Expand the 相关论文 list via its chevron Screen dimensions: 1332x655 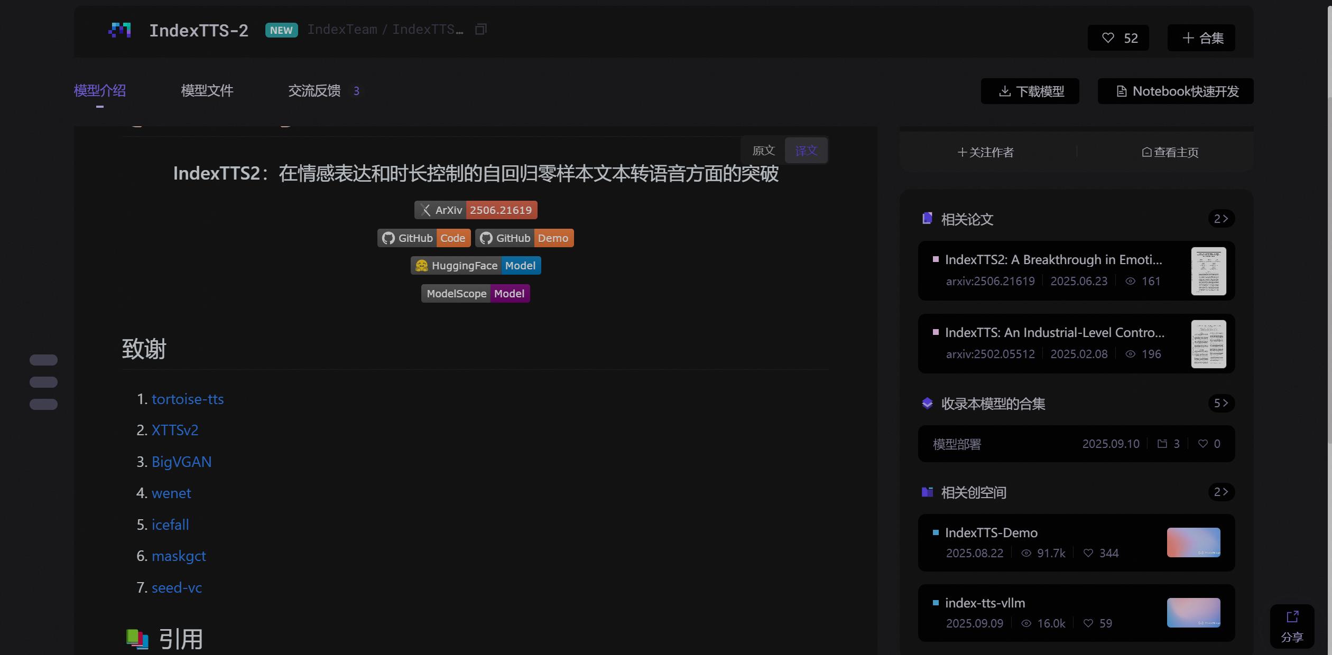click(1222, 219)
